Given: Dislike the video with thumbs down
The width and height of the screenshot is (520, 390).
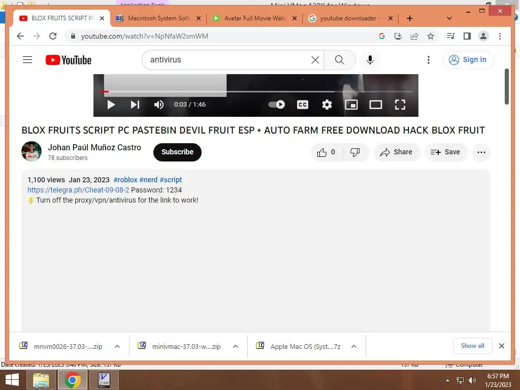Looking at the screenshot, I should 355,152.
